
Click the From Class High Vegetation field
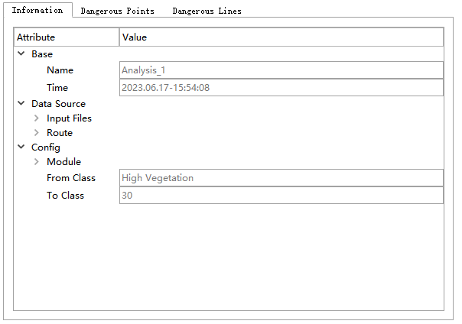tap(281, 178)
